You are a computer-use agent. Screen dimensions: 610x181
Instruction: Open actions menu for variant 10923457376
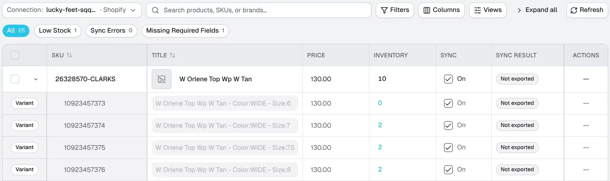586,170
